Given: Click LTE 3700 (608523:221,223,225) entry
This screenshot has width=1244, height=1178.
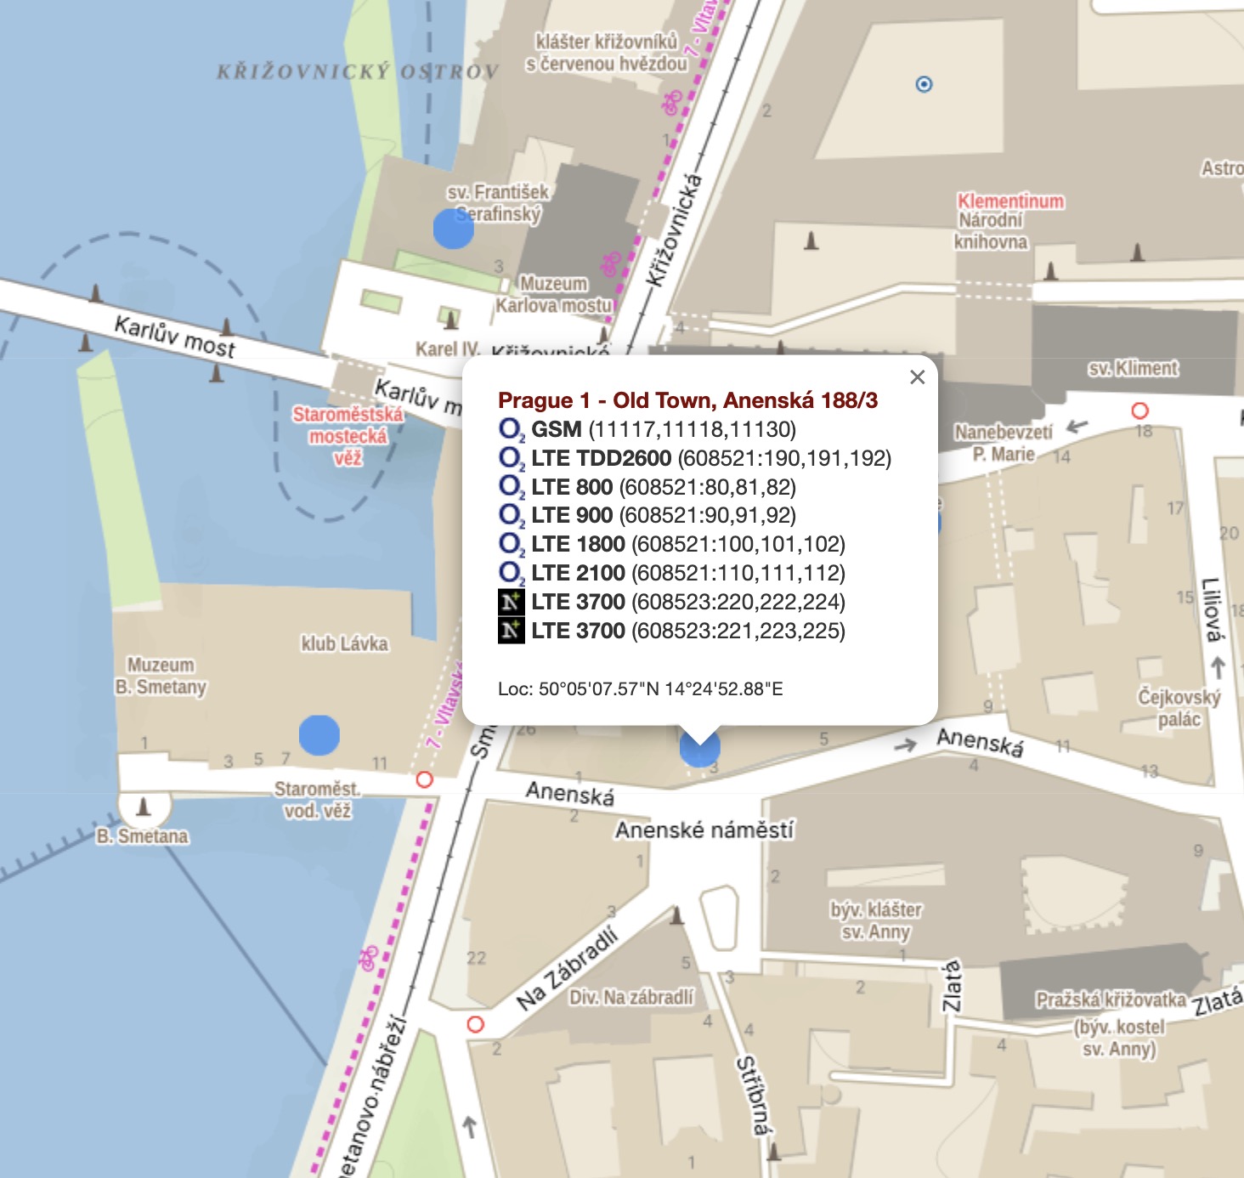Looking at the screenshot, I should [688, 631].
